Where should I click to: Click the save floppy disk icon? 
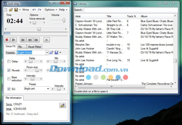(x=16, y=10)
